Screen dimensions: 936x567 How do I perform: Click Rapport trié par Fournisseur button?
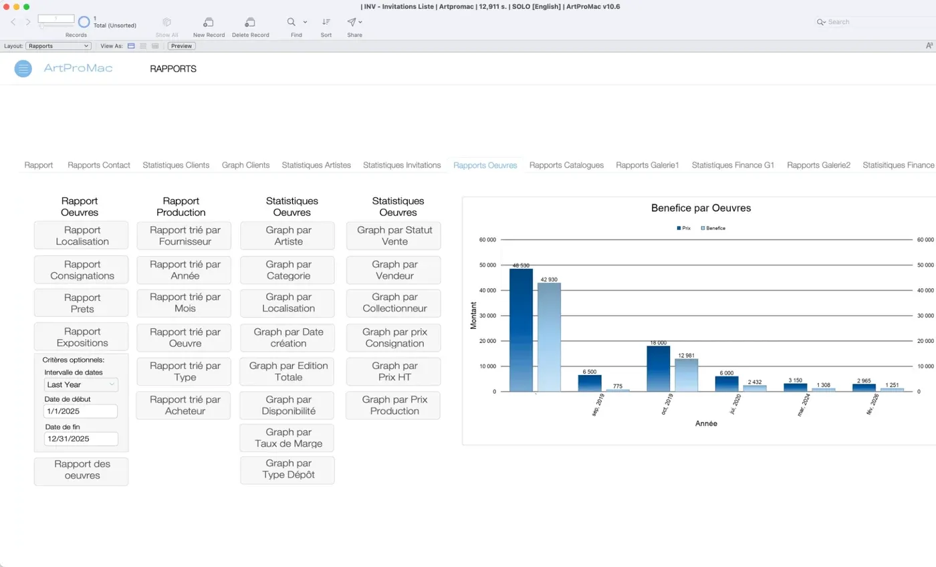pos(184,235)
